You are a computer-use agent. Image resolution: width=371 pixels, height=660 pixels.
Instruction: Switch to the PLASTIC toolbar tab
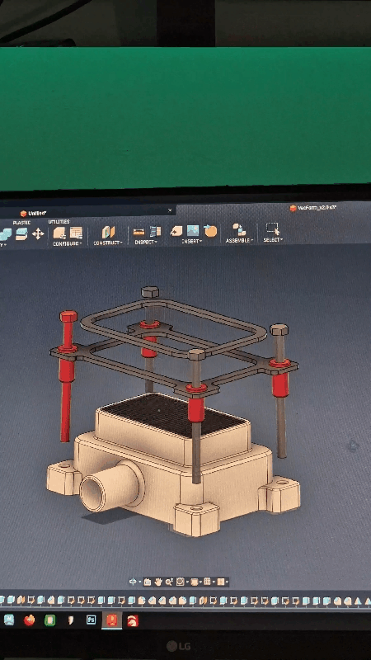coord(21,223)
